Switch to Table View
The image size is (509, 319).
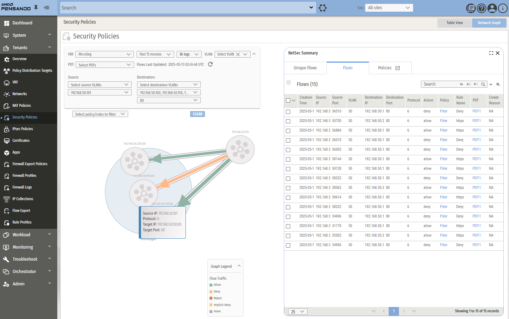[x=454, y=23]
